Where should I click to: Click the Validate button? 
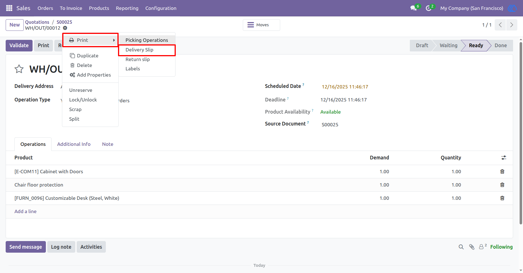19,45
